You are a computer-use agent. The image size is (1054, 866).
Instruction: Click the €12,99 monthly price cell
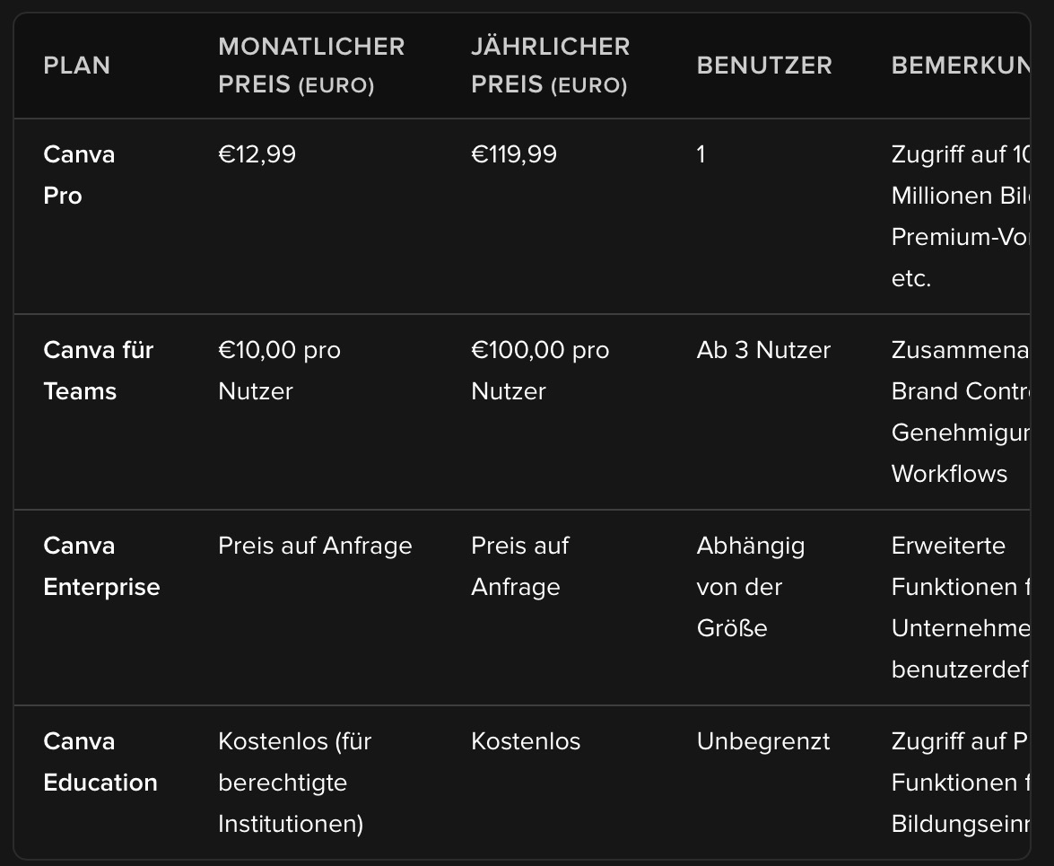coord(257,154)
